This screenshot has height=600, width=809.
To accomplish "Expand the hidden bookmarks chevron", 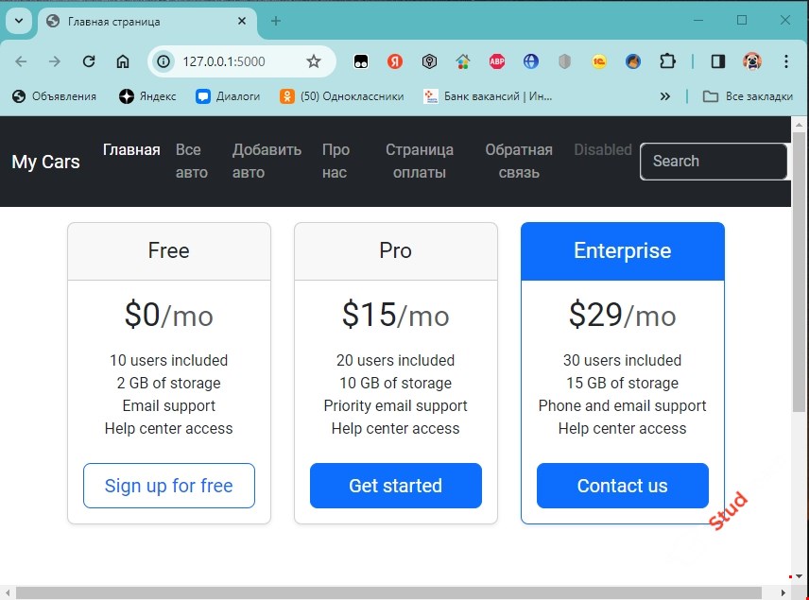I will pos(665,96).
